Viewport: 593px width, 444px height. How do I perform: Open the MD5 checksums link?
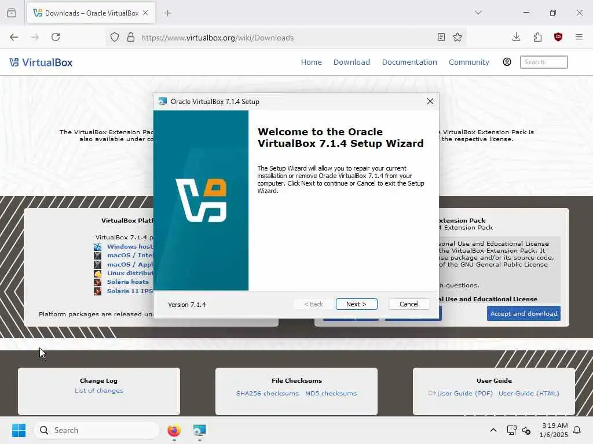pyautogui.click(x=331, y=393)
